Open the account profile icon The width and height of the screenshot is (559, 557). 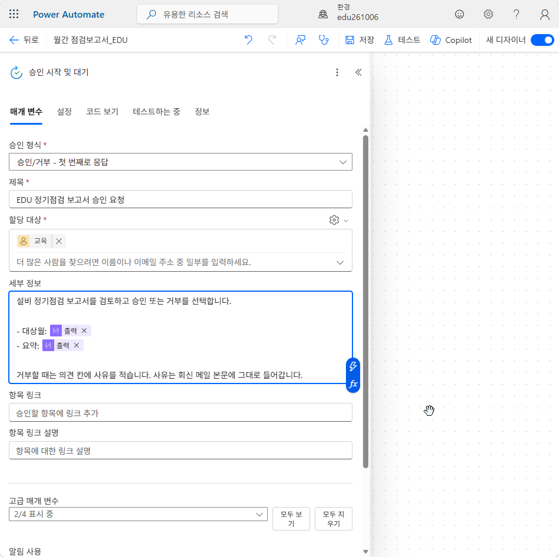[544, 15]
